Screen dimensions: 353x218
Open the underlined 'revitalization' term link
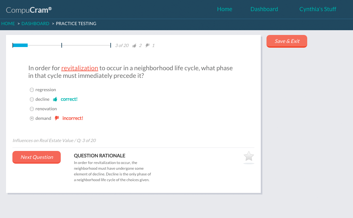pyautogui.click(x=80, y=68)
